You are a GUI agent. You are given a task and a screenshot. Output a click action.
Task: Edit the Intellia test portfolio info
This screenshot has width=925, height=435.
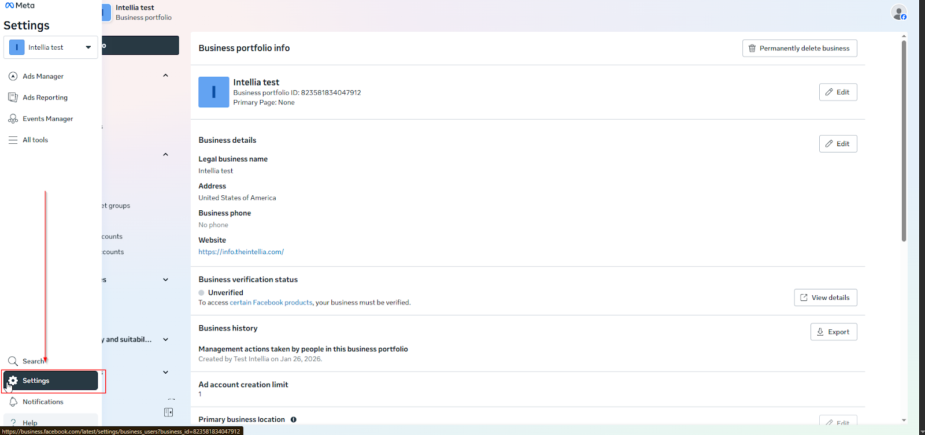click(838, 92)
